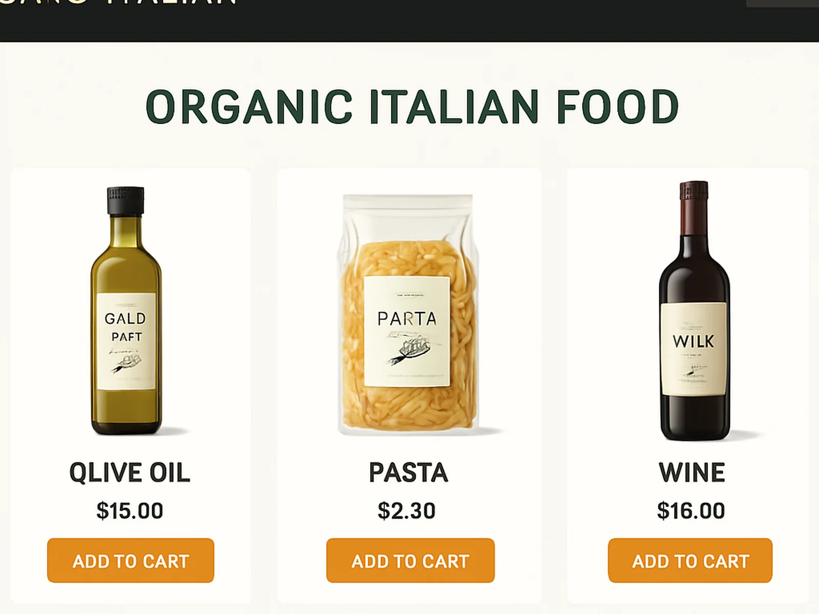Click the black cap of olive oil bottle
Screen dimensions: 819x614
tap(125, 200)
